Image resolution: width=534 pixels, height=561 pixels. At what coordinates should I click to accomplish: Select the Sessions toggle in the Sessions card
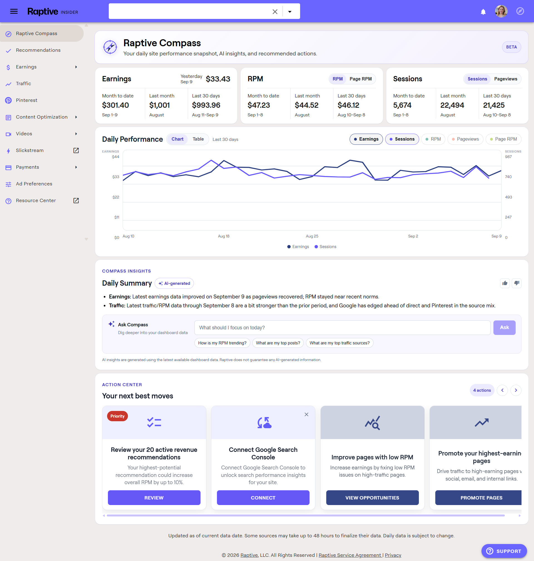[x=477, y=79]
